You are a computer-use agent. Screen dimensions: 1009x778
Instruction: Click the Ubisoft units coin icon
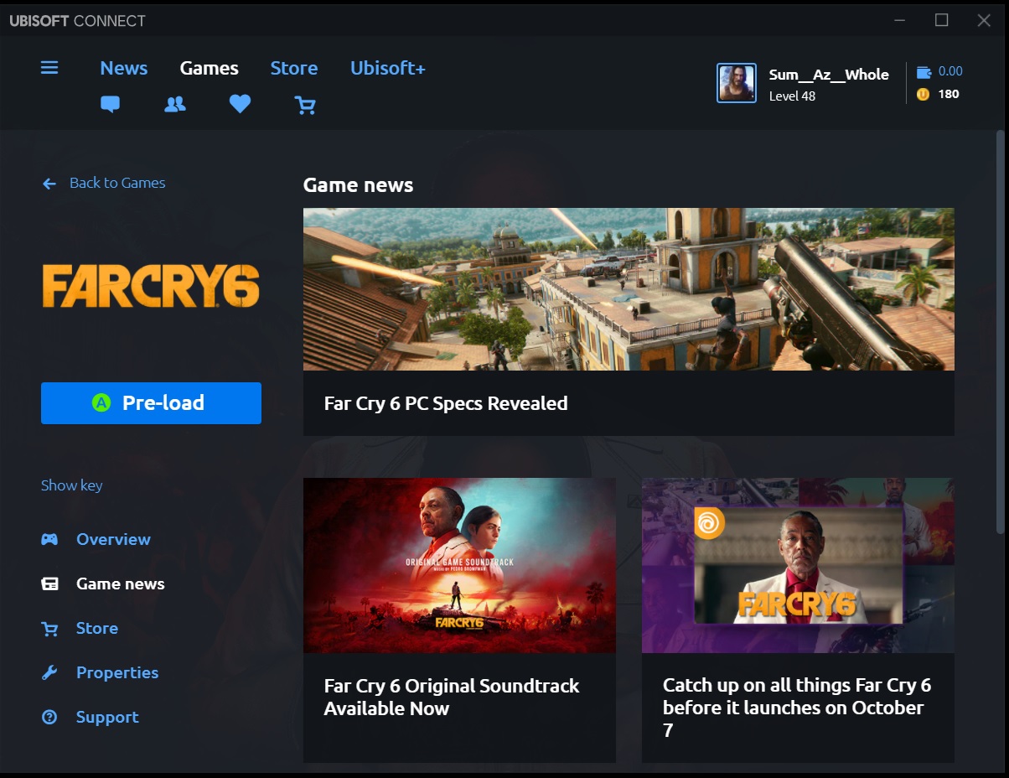923,95
